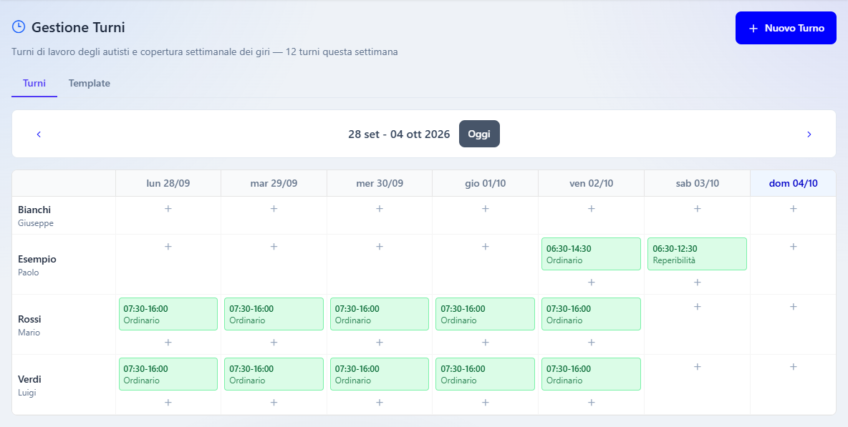Click the gio 01/10 column header
The height and width of the screenshot is (427, 848).
pos(486,184)
